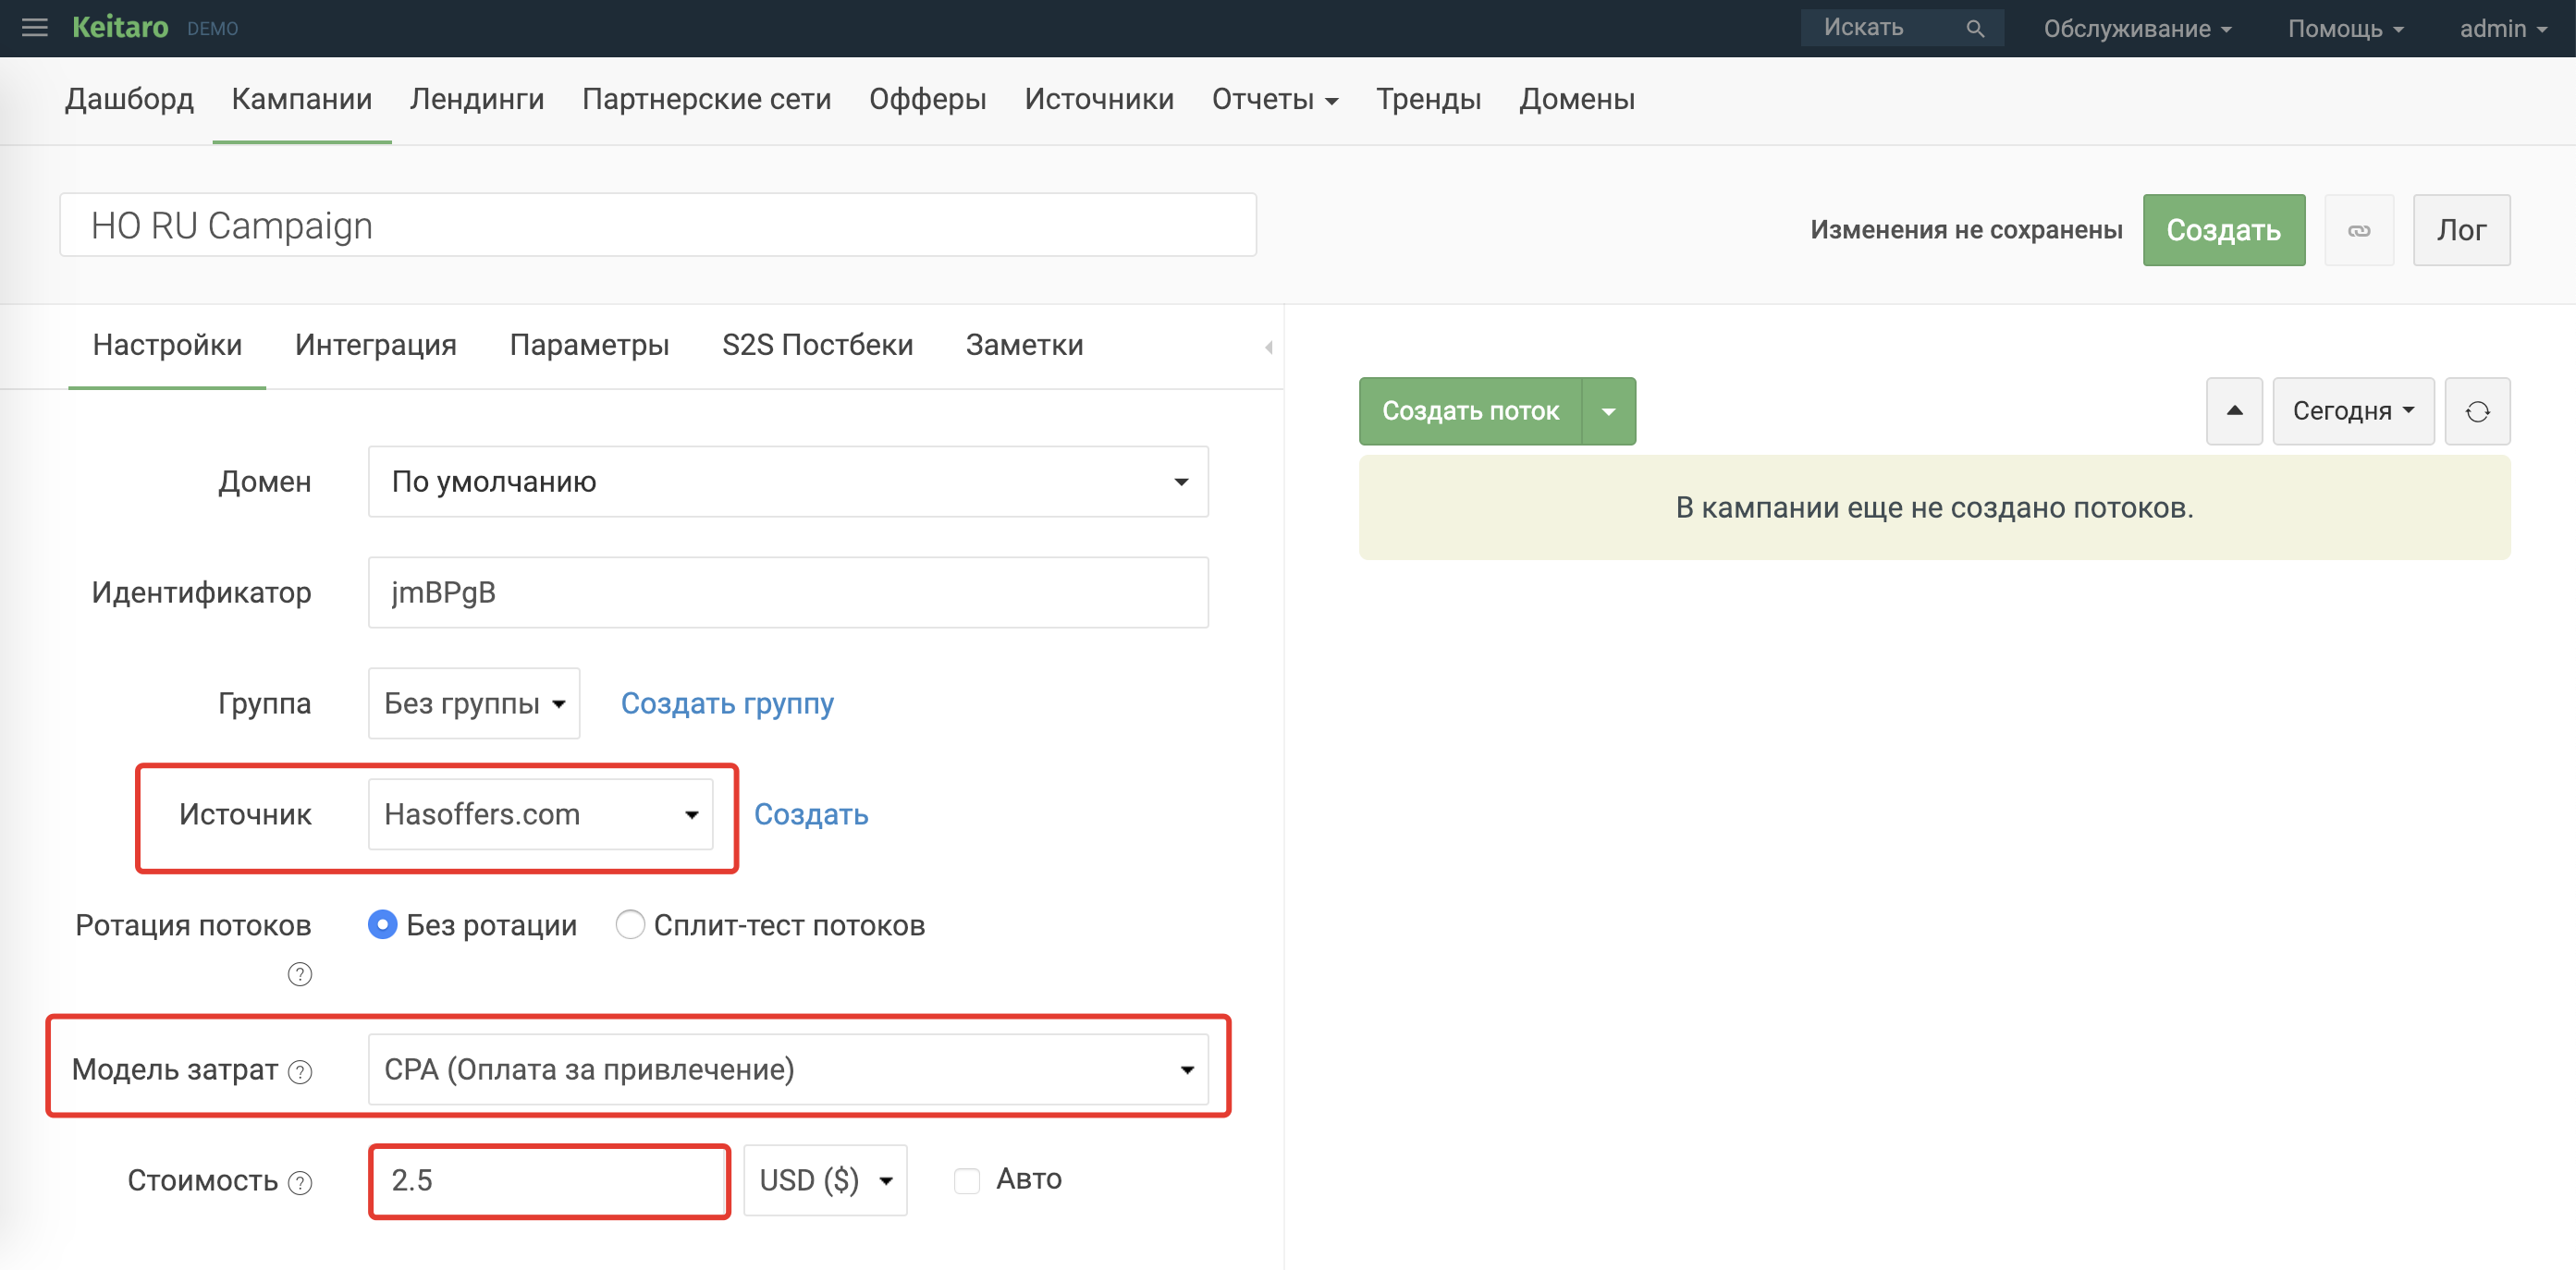The height and width of the screenshot is (1270, 2576).
Task: Navigate to Партнерские сети
Action: [706, 99]
